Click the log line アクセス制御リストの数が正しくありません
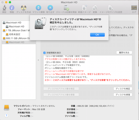This screenshot has width=139, height=120. (65, 59)
